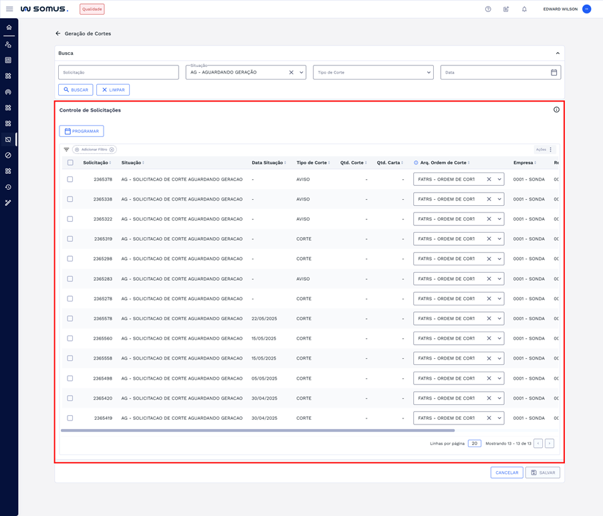Open the history clock icon in the sidebar
This screenshot has width=603, height=516.
pos(9,187)
